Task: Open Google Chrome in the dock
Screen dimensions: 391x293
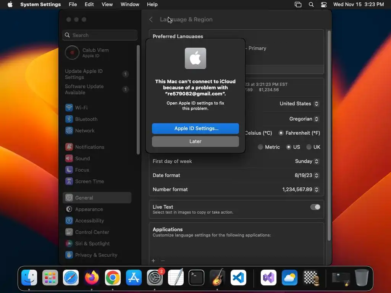Action: [x=113, y=277]
